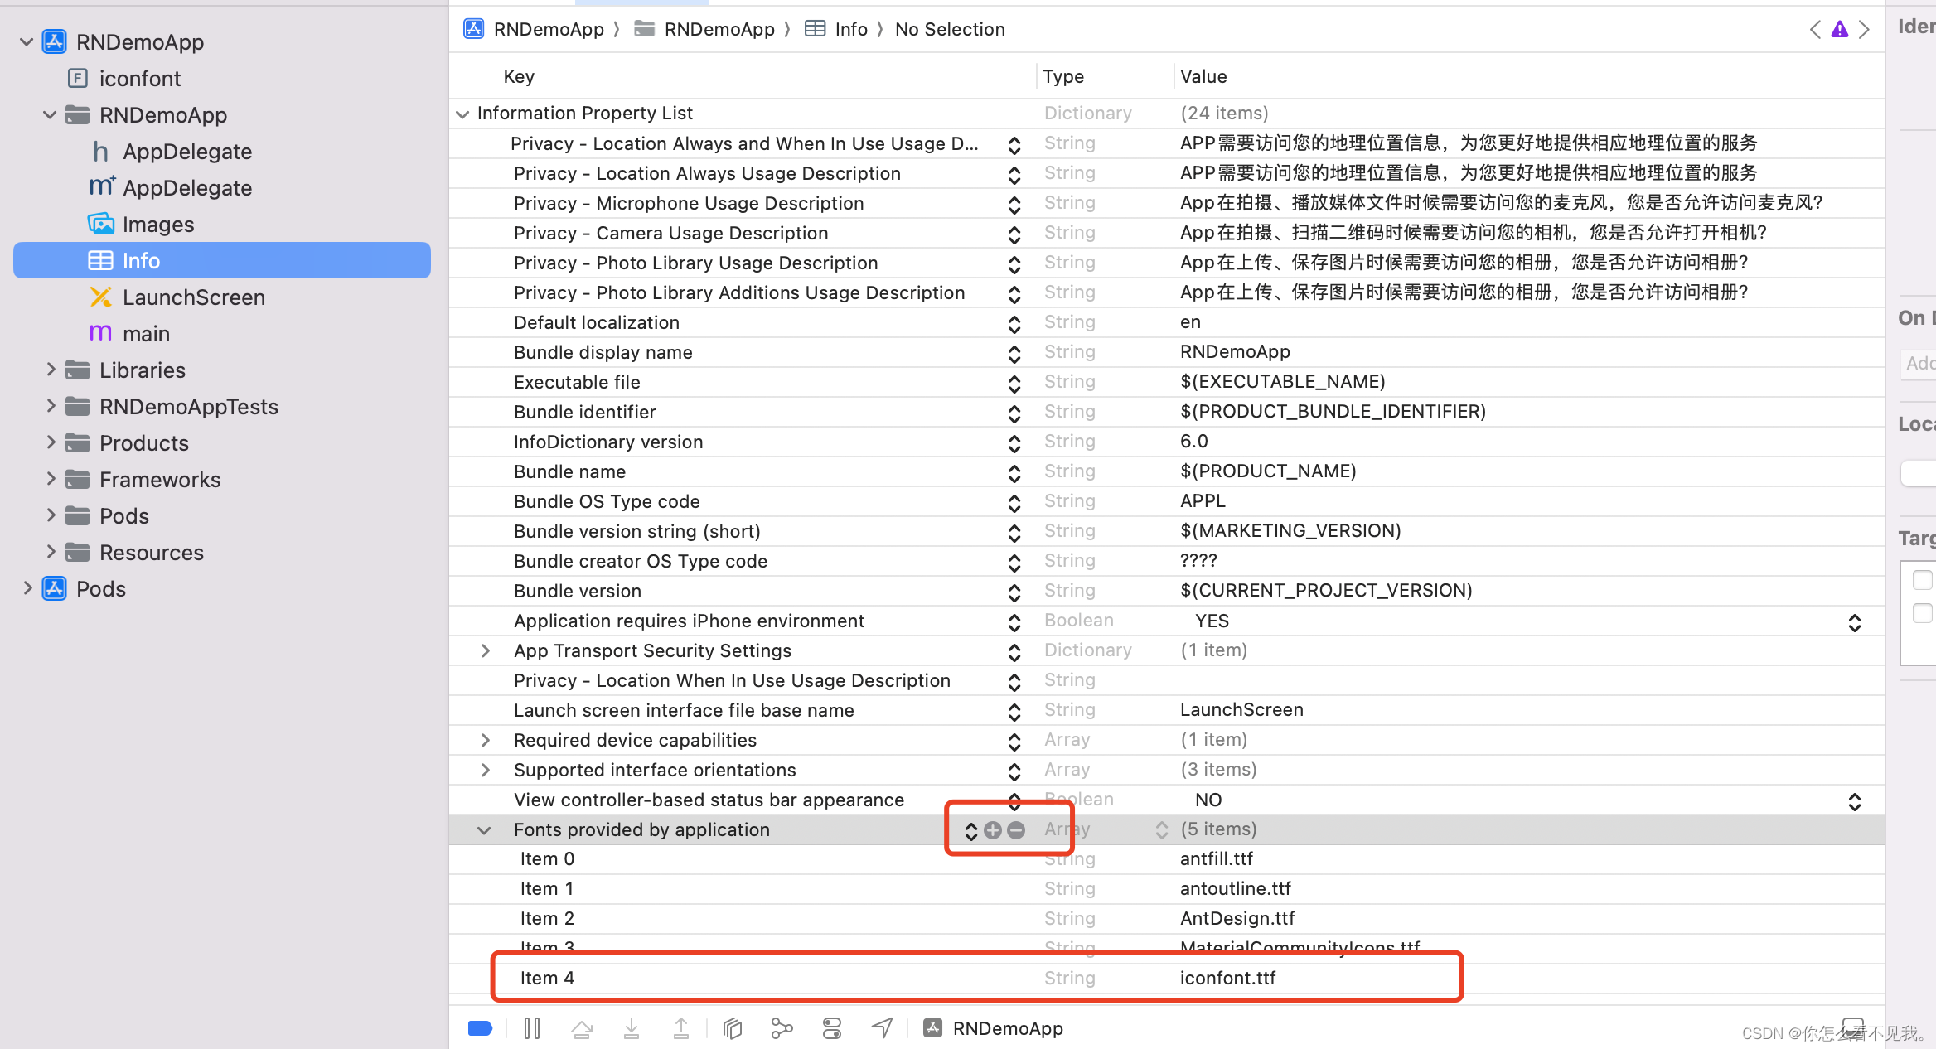The width and height of the screenshot is (1936, 1049).
Task: Click the Item 4 iconfont.ttf value
Action: (x=1227, y=978)
